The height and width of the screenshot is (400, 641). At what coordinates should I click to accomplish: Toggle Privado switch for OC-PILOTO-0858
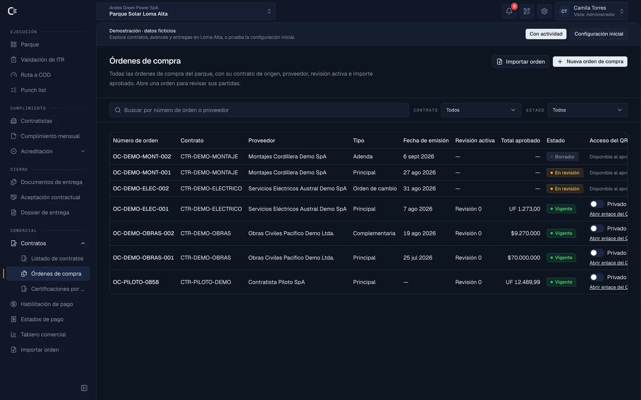596,277
